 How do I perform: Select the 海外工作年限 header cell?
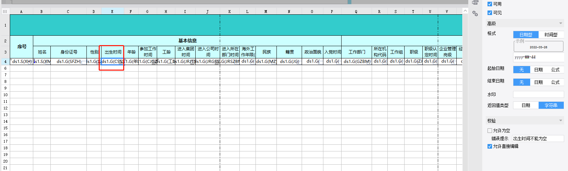point(248,52)
